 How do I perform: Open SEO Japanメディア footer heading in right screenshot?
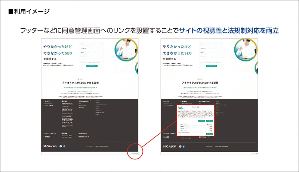click(x=204, y=102)
